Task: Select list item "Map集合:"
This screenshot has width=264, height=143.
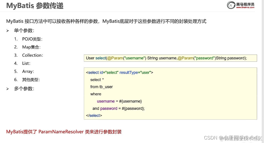Action: click(x=31, y=47)
